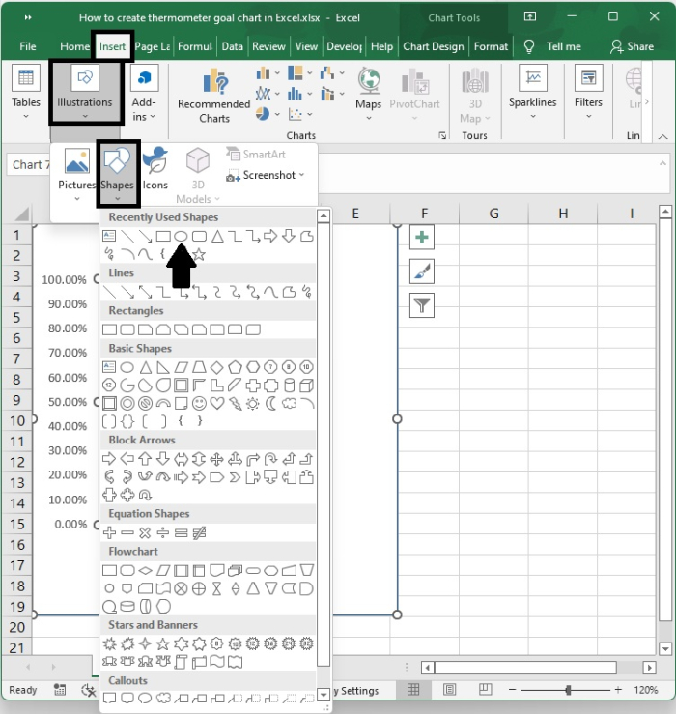
Task: Select the Up Arrow block arrow
Action: (x=145, y=459)
